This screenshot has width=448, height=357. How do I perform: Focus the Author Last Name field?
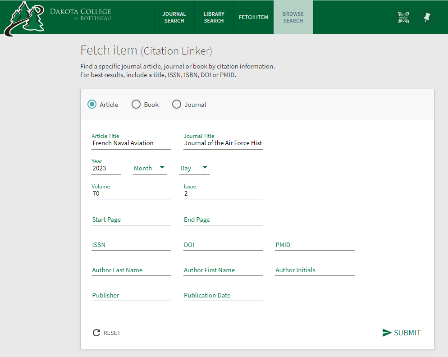(132, 270)
